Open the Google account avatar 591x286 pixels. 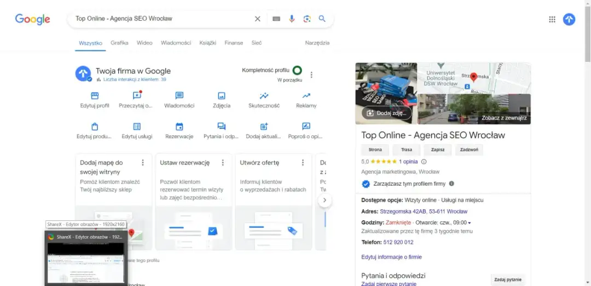569,19
